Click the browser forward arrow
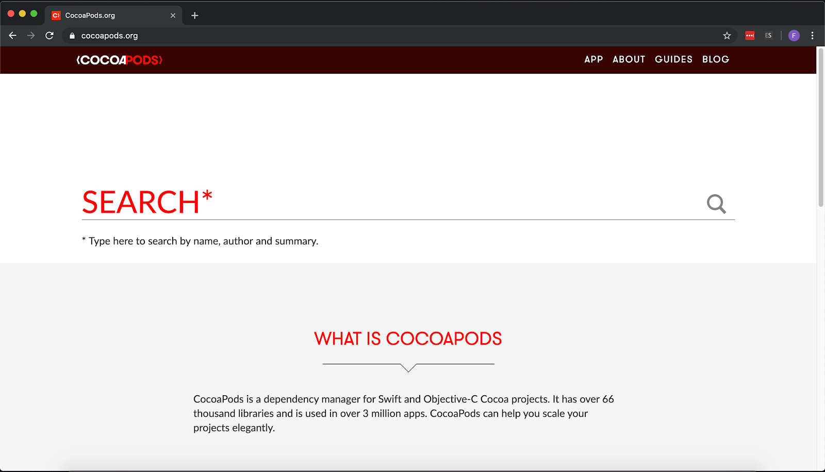The width and height of the screenshot is (825, 472). [x=31, y=36]
